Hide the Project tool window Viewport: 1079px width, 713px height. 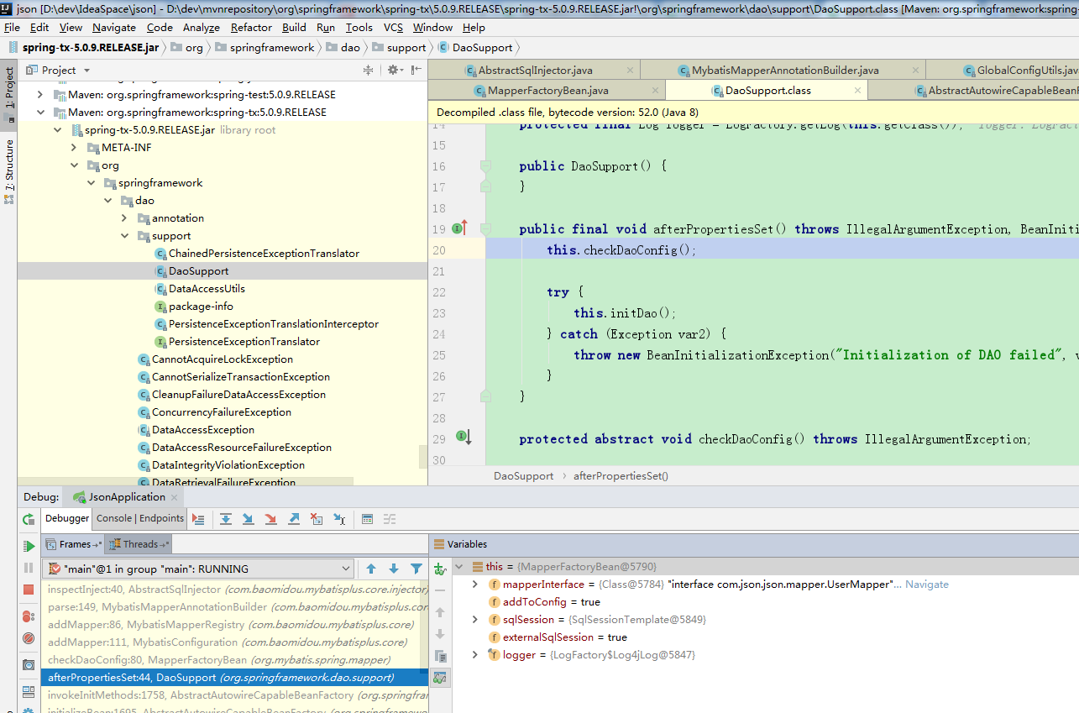(x=416, y=71)
